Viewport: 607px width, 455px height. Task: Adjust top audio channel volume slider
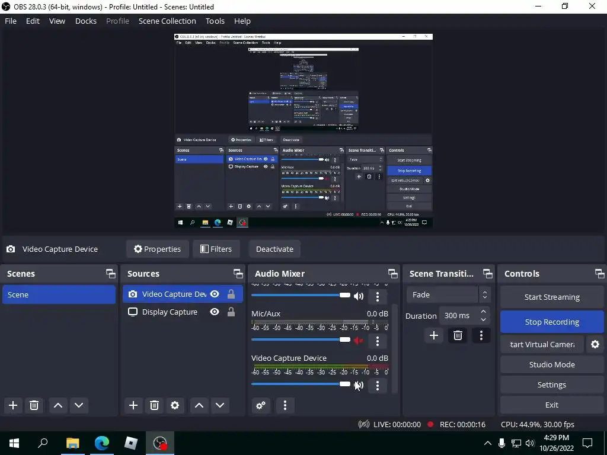[301, 295]
